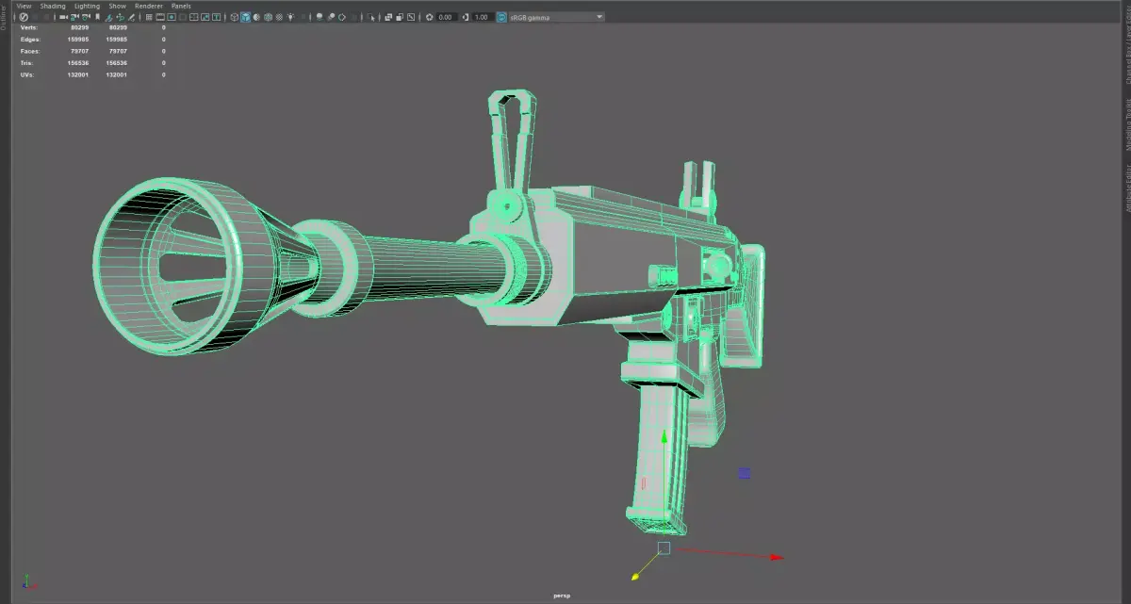Toggle the X-ray icon

388,17
